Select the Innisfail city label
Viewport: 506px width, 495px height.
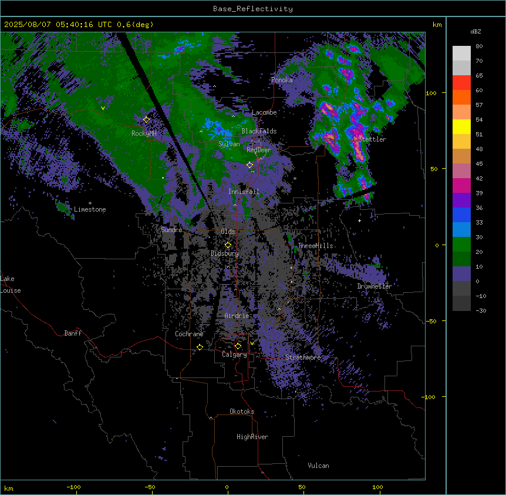point(244,192)
